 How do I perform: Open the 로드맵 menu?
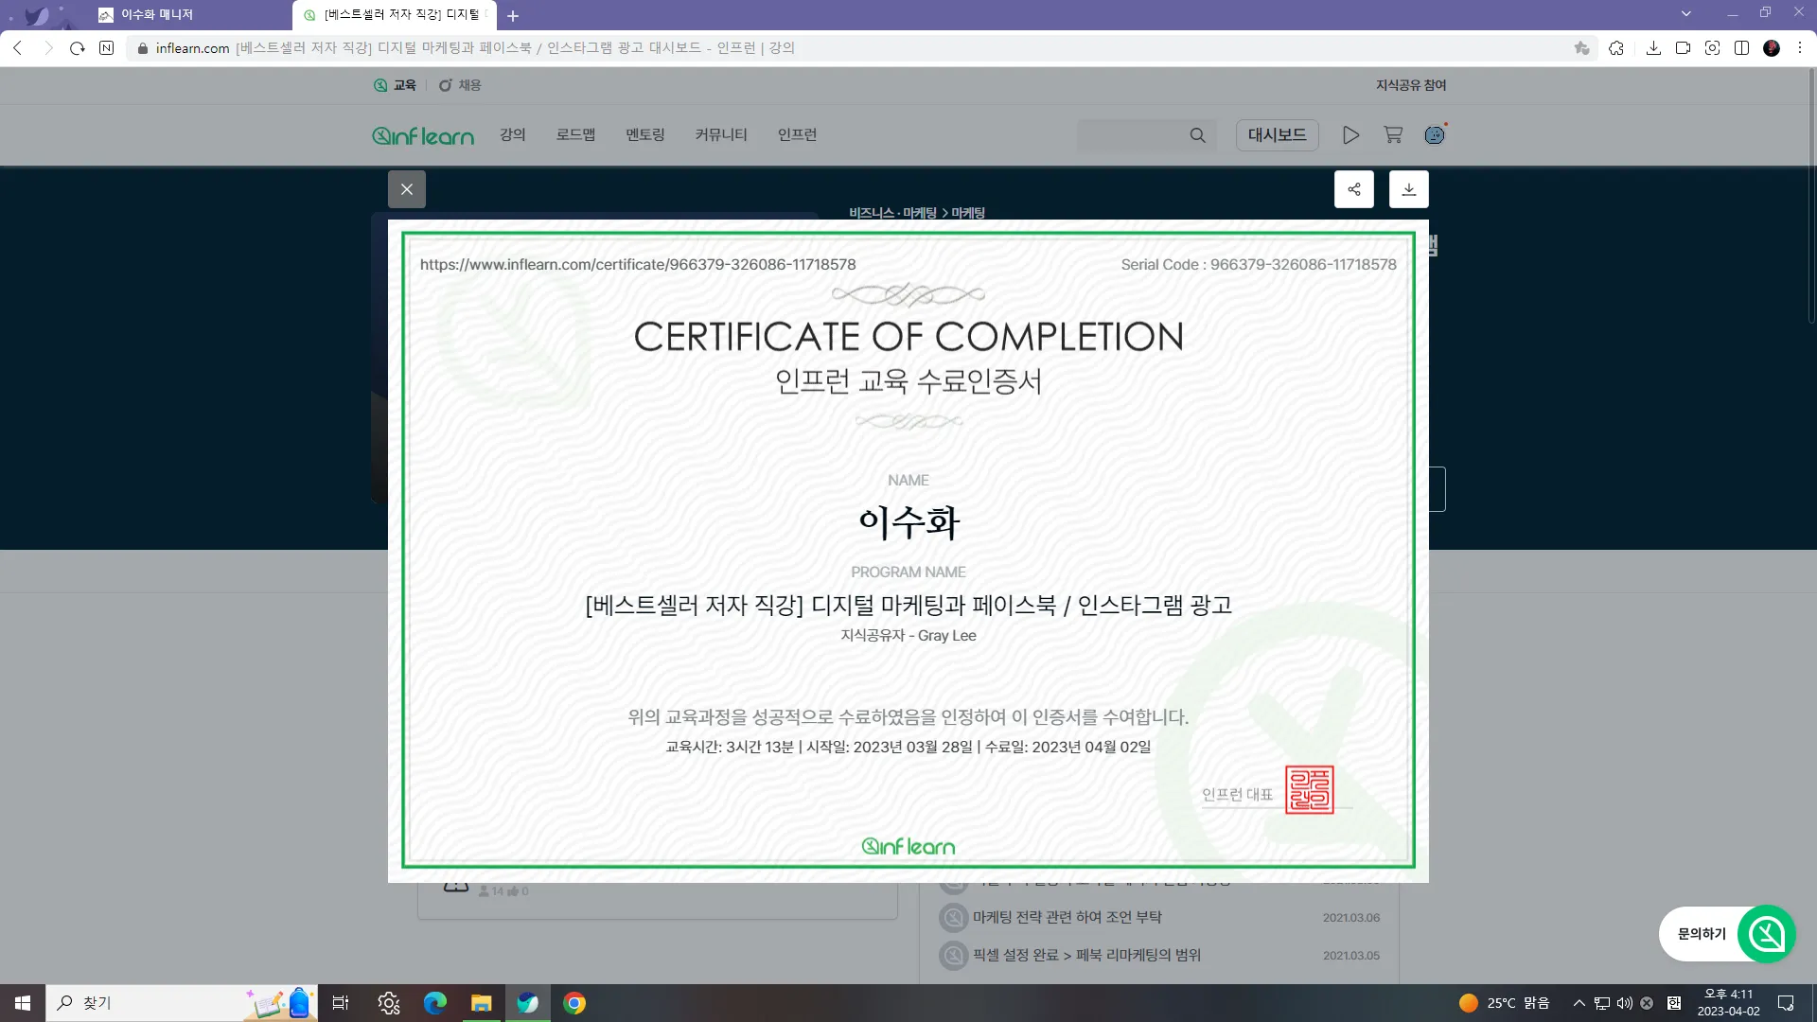(575, 135)
